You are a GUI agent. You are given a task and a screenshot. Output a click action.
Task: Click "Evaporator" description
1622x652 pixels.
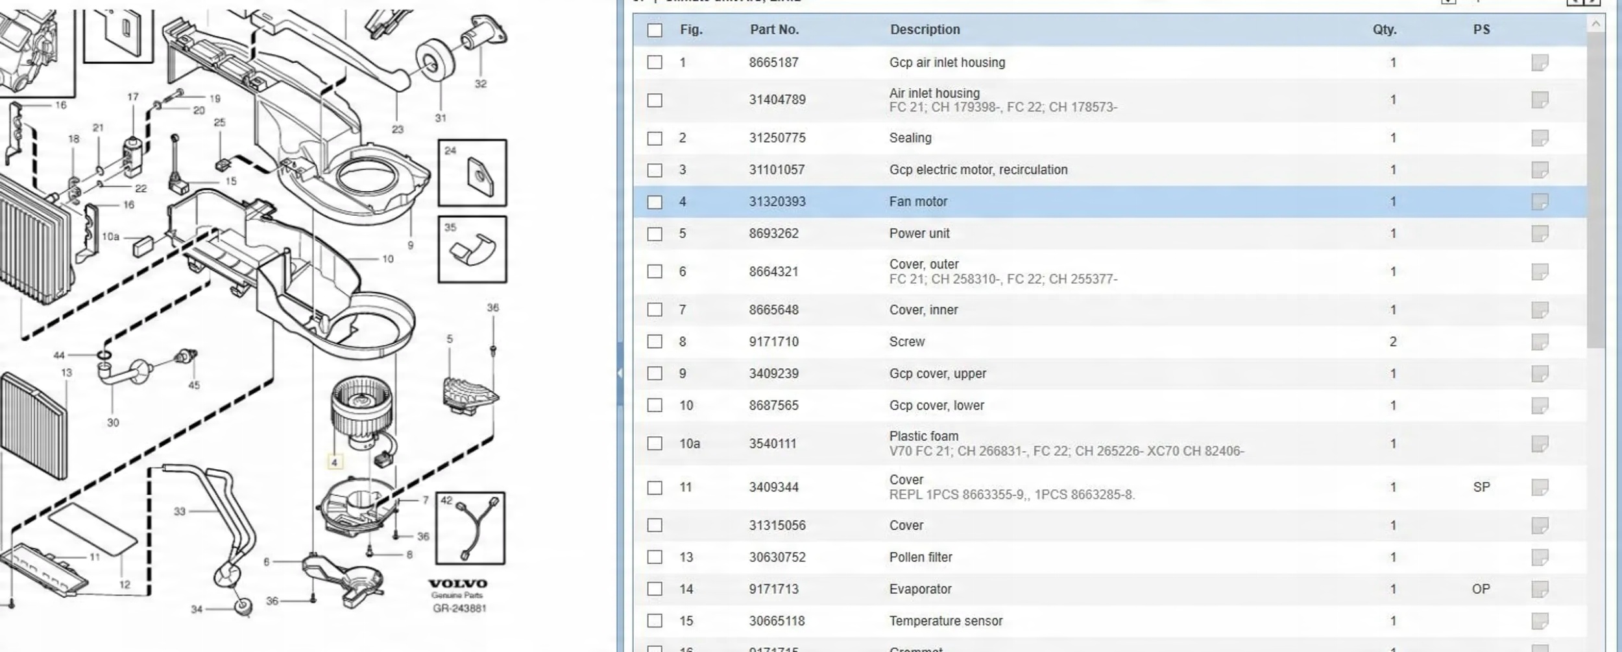[920, 588]
